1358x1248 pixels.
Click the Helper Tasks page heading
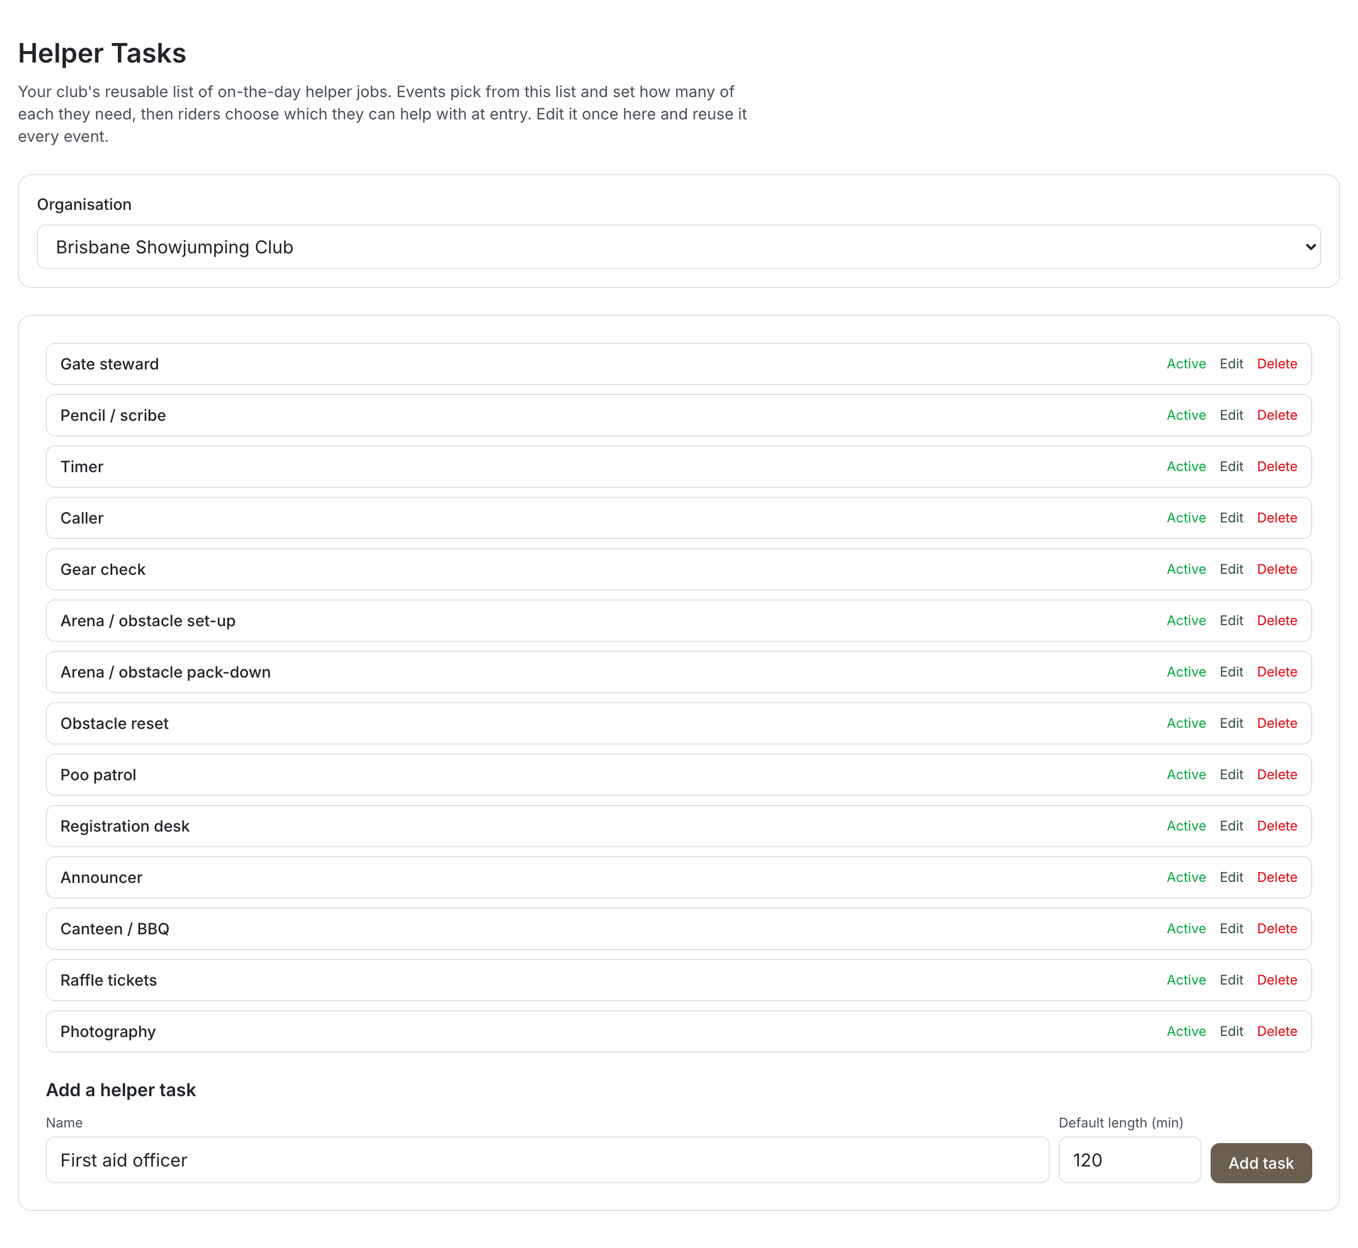coord(102,54)
